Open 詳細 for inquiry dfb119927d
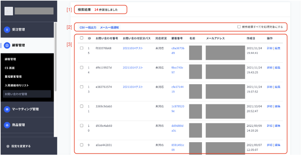 (270, 68)
